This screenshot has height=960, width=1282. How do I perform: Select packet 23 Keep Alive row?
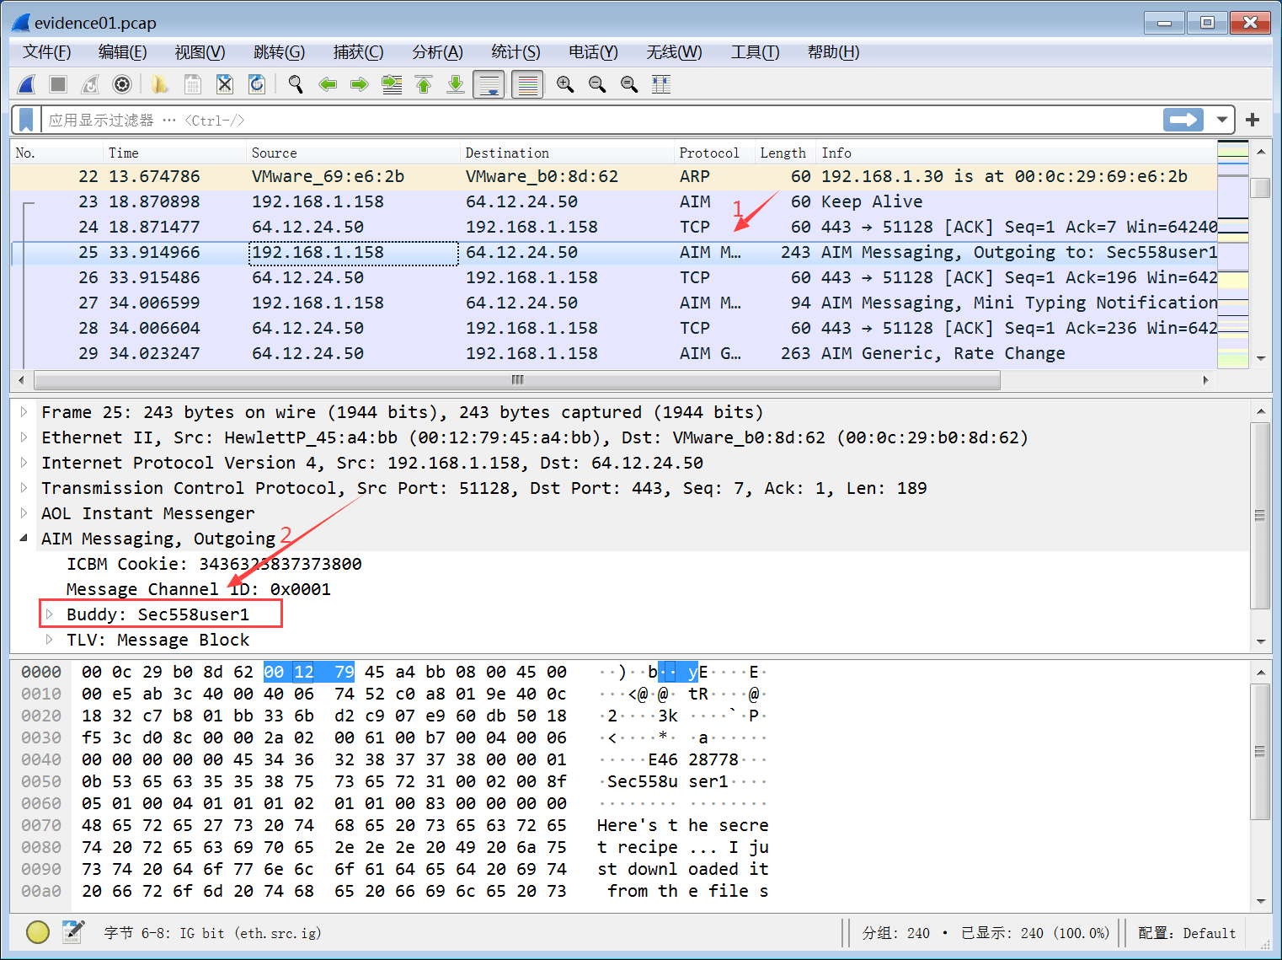pyautogui.click(x=614, y=201)
